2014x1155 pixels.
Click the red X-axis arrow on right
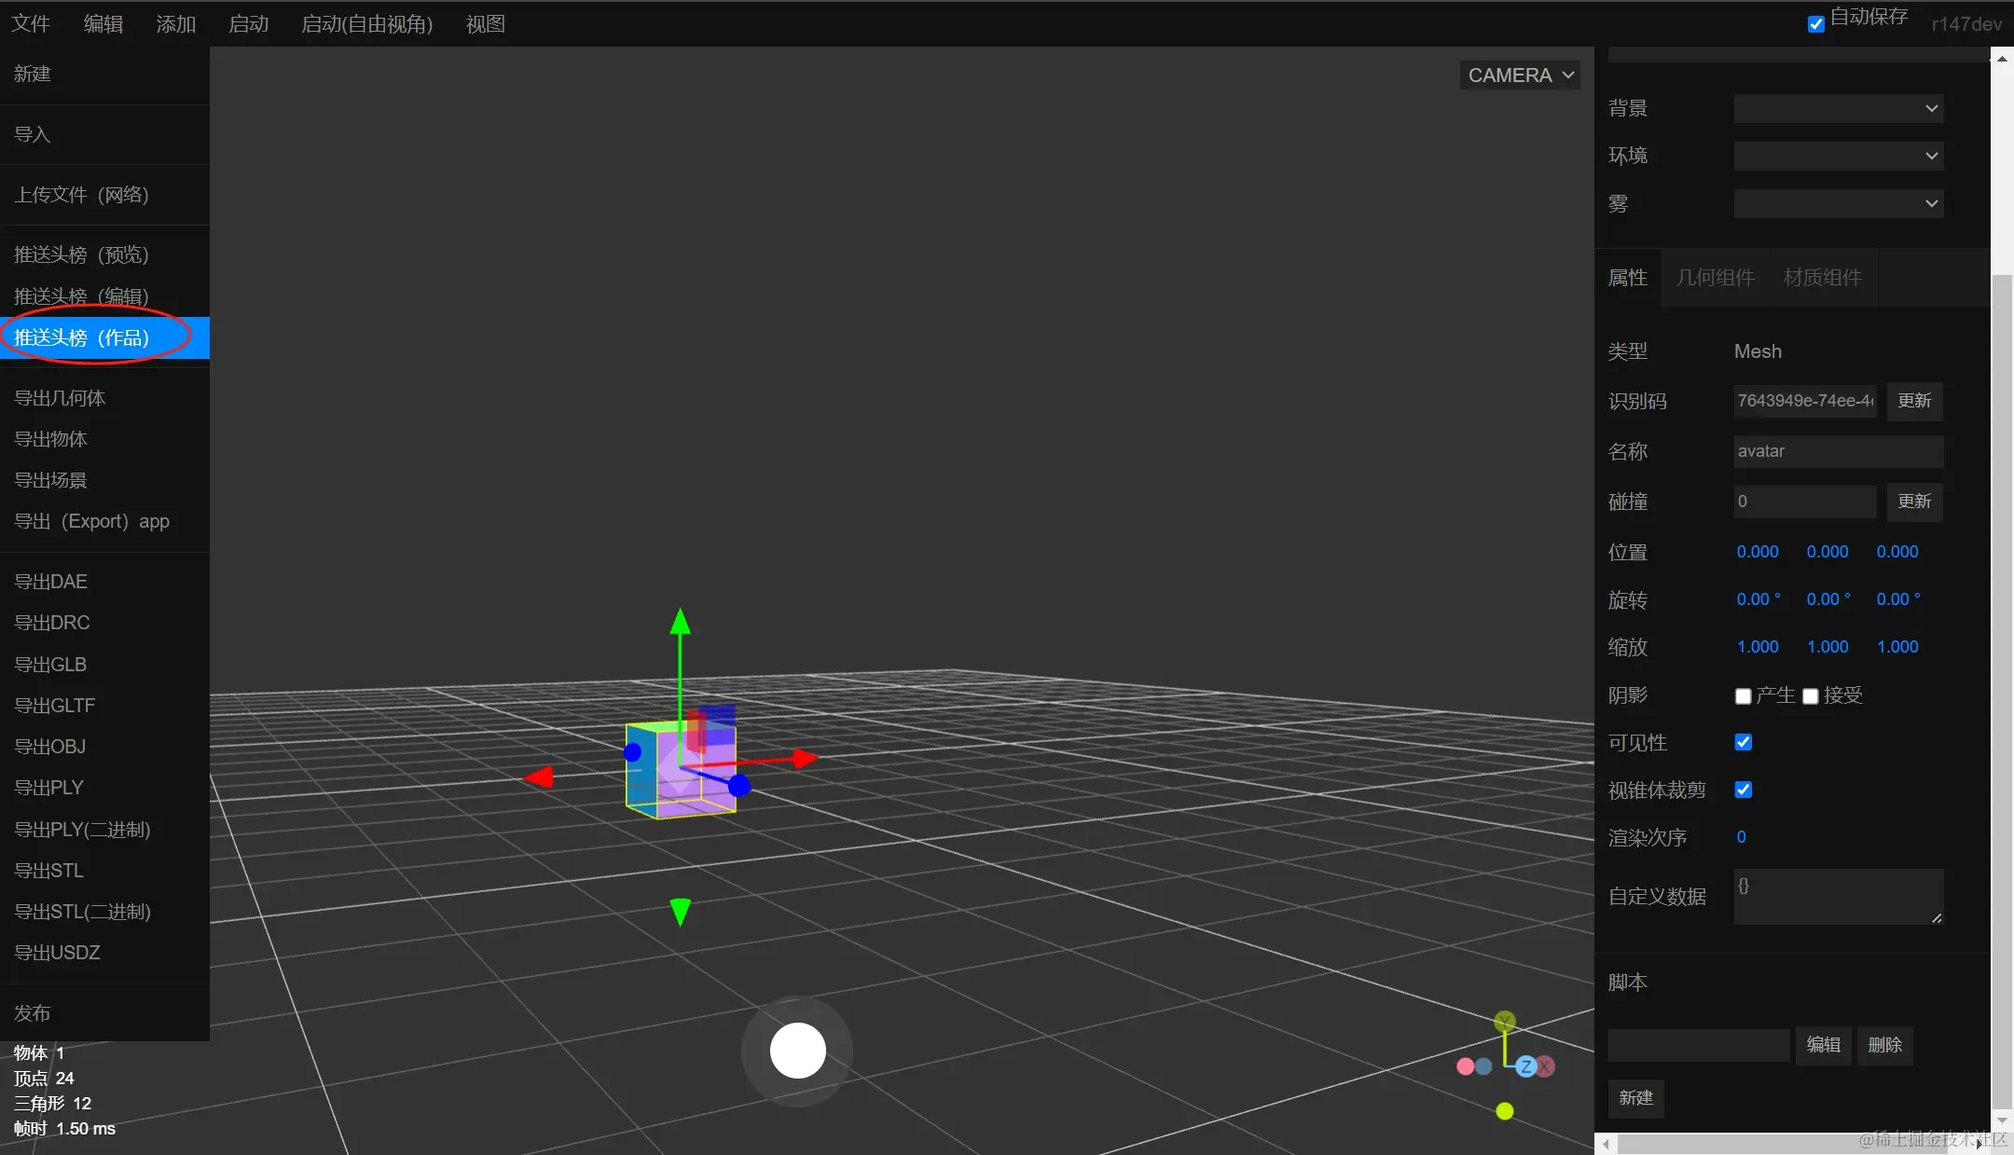[x=804, y=759]
